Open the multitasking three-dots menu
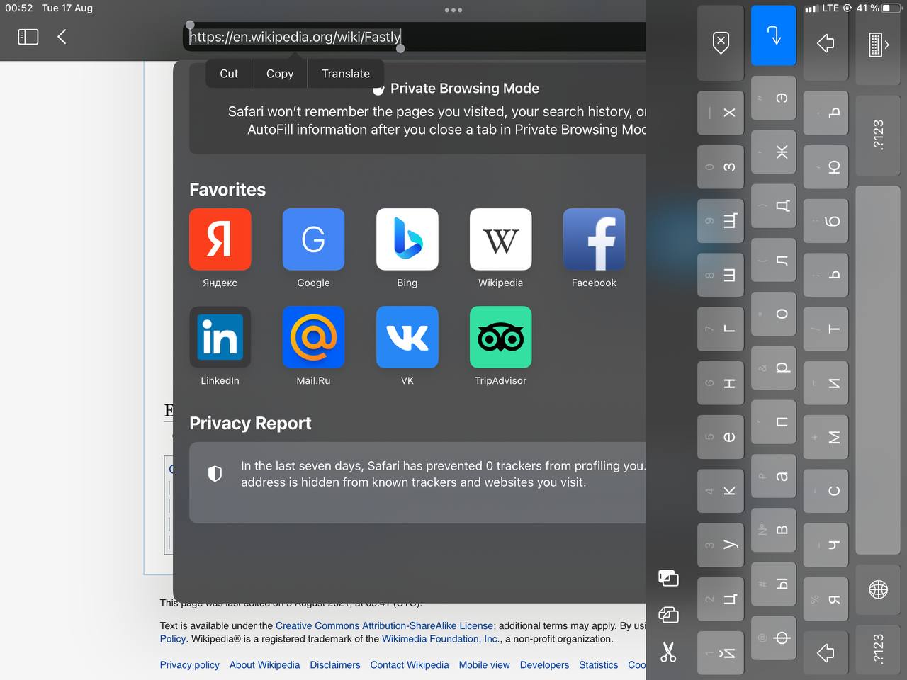Screen dimensions: 907x680 coord(453,10)
